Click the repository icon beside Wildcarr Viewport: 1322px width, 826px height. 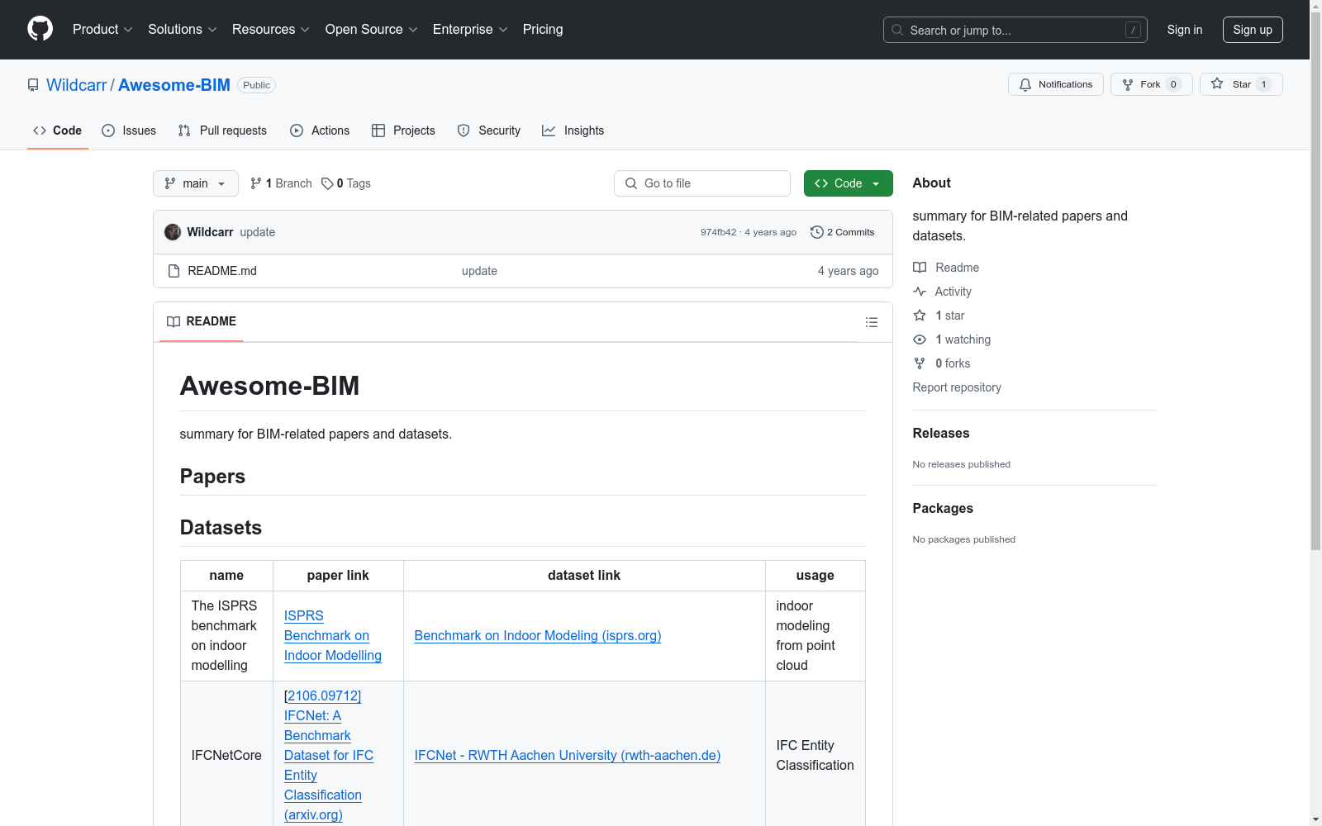33,85
